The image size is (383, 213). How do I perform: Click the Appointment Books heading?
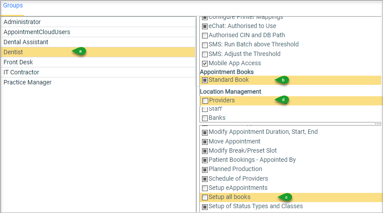[227, 72]
